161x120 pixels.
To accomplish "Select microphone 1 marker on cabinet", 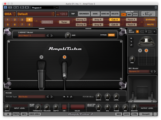I will (64, 57).
